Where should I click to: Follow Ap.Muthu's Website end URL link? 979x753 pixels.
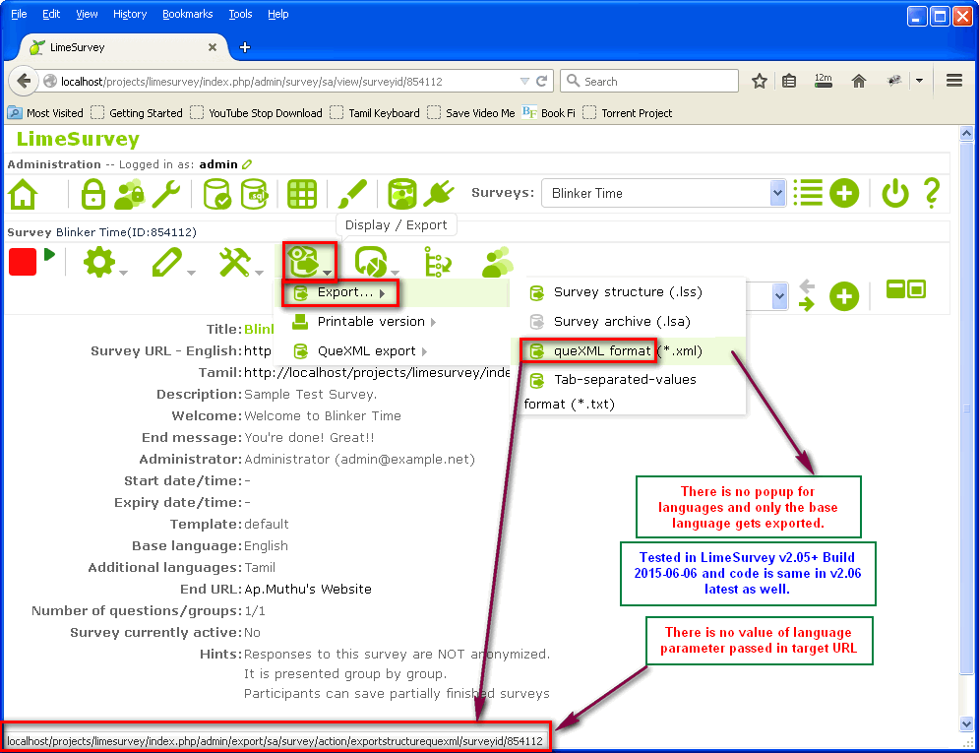coord(308,589)
